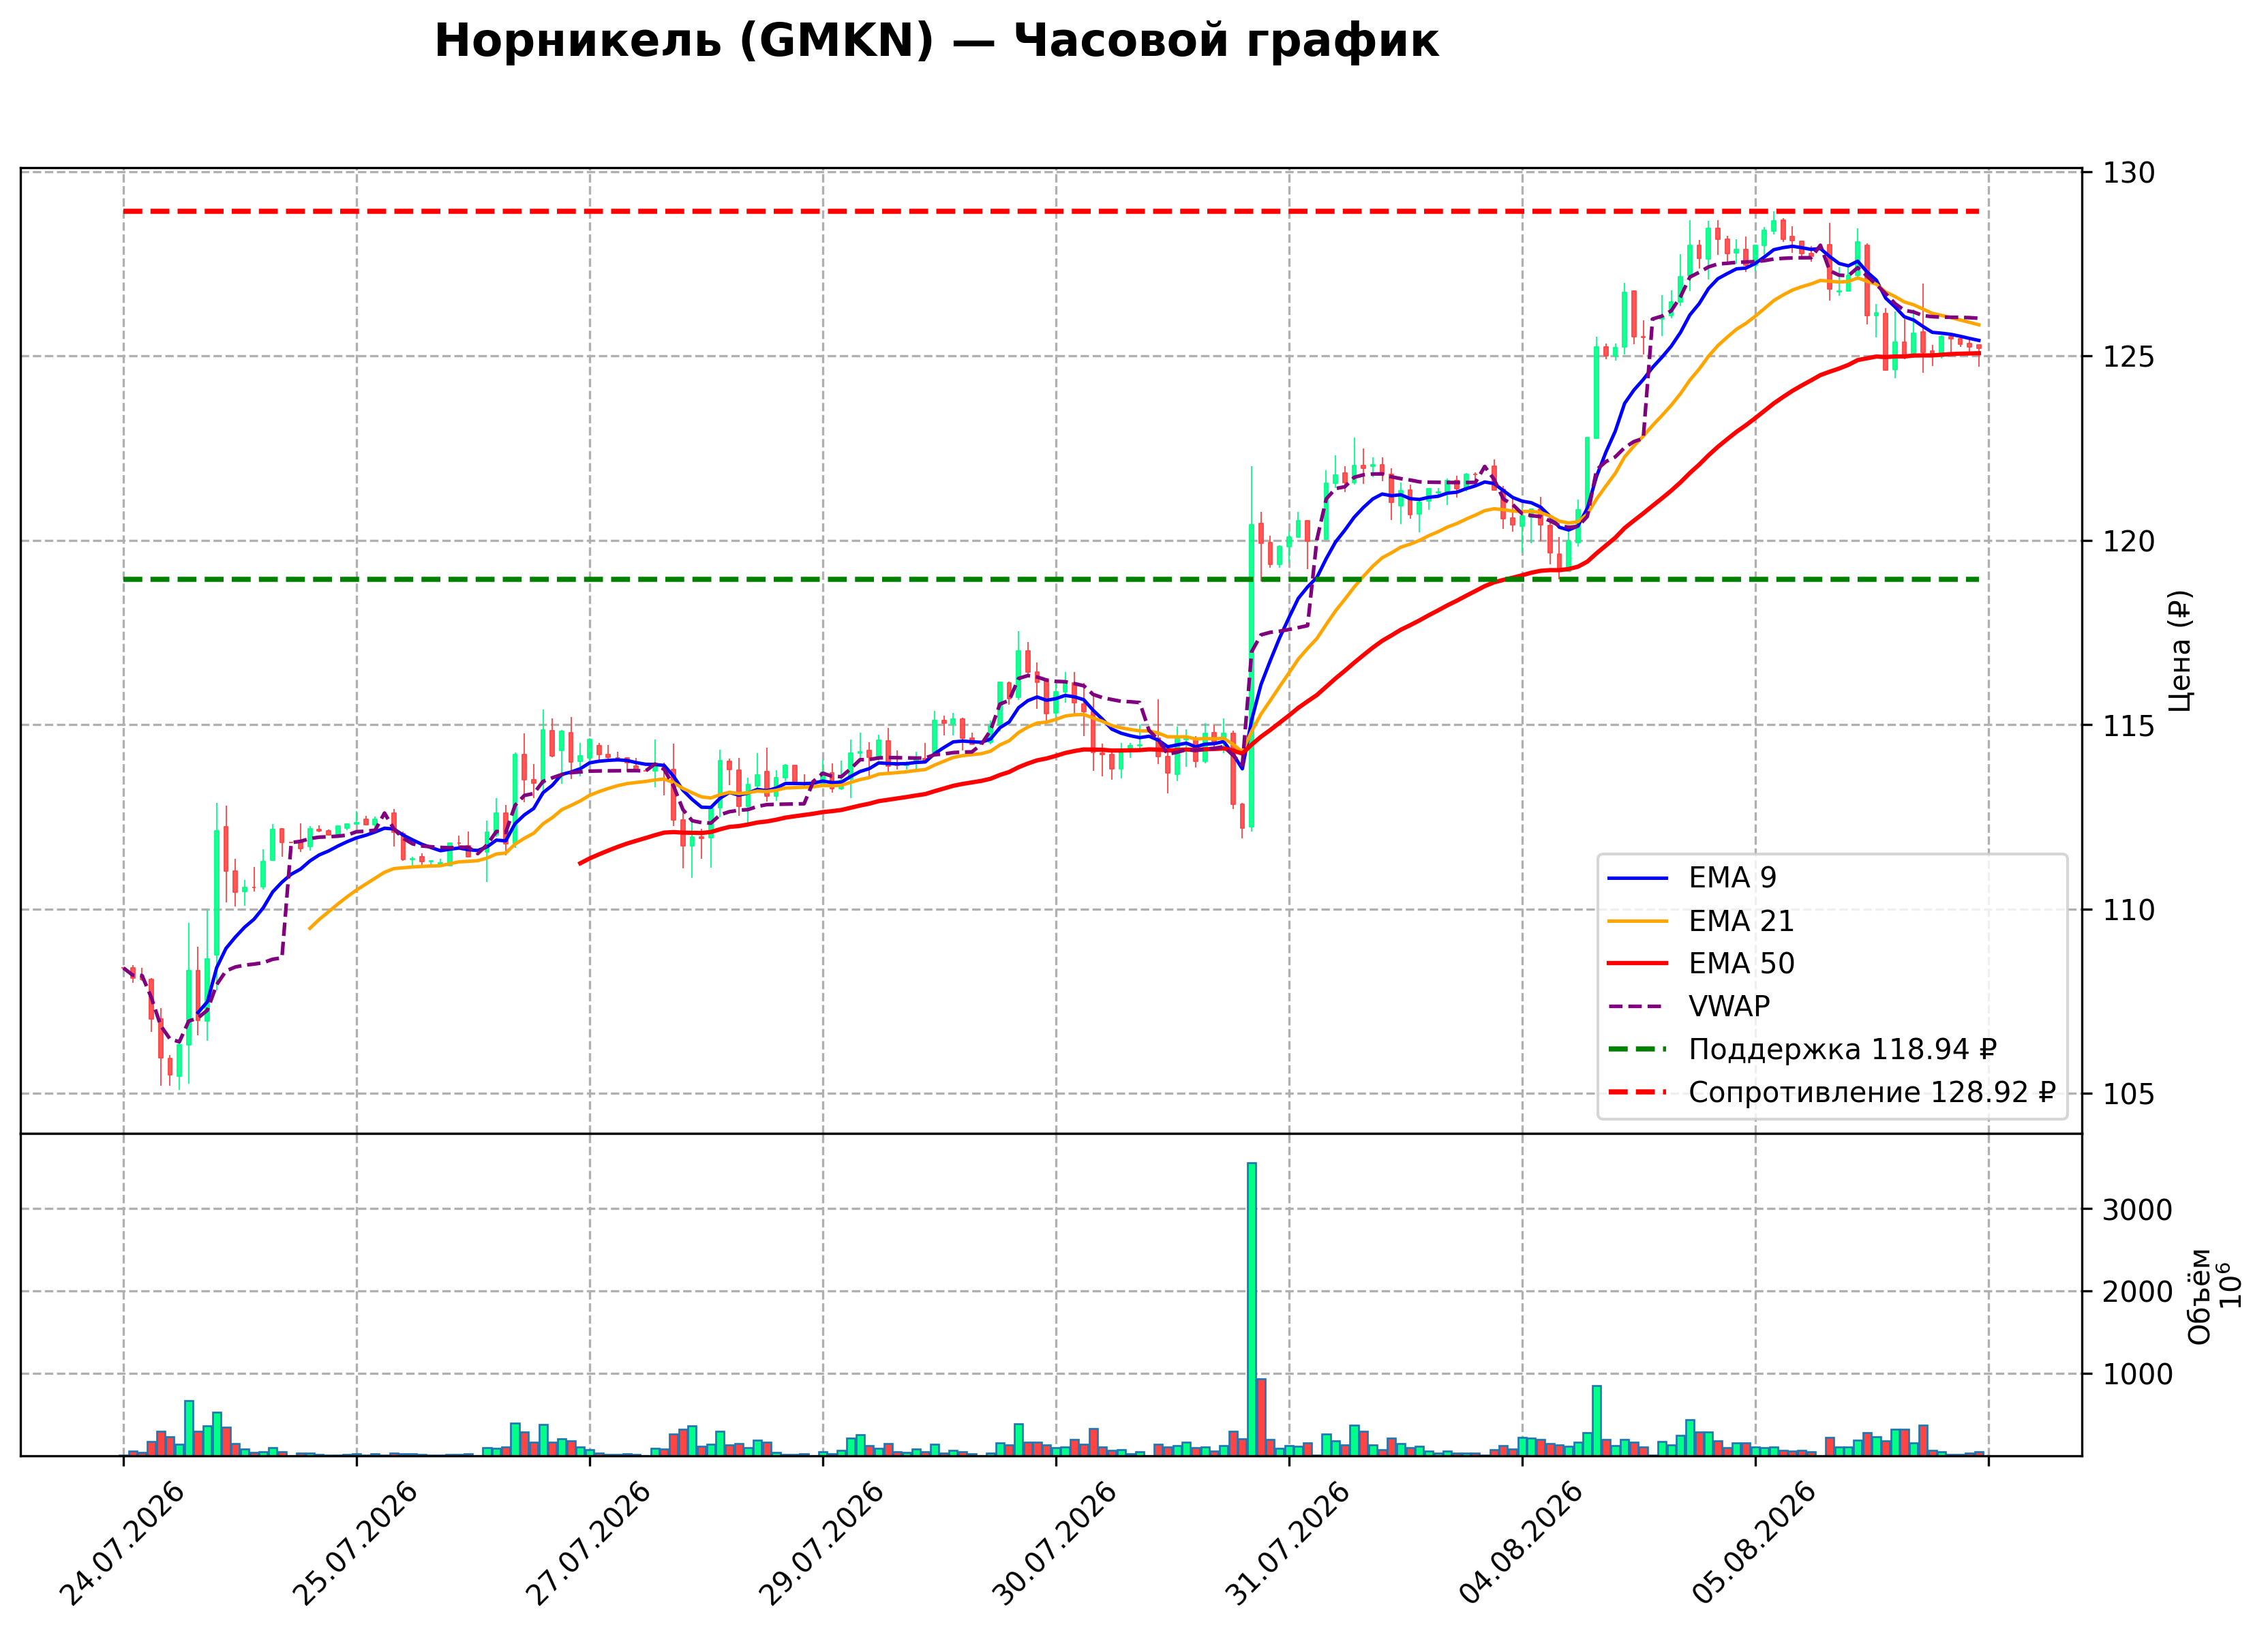Select the VWAP legend entry
Viewport: 2268px width, 1631px height.
pyautogui.click(x=1689, y=1007)
